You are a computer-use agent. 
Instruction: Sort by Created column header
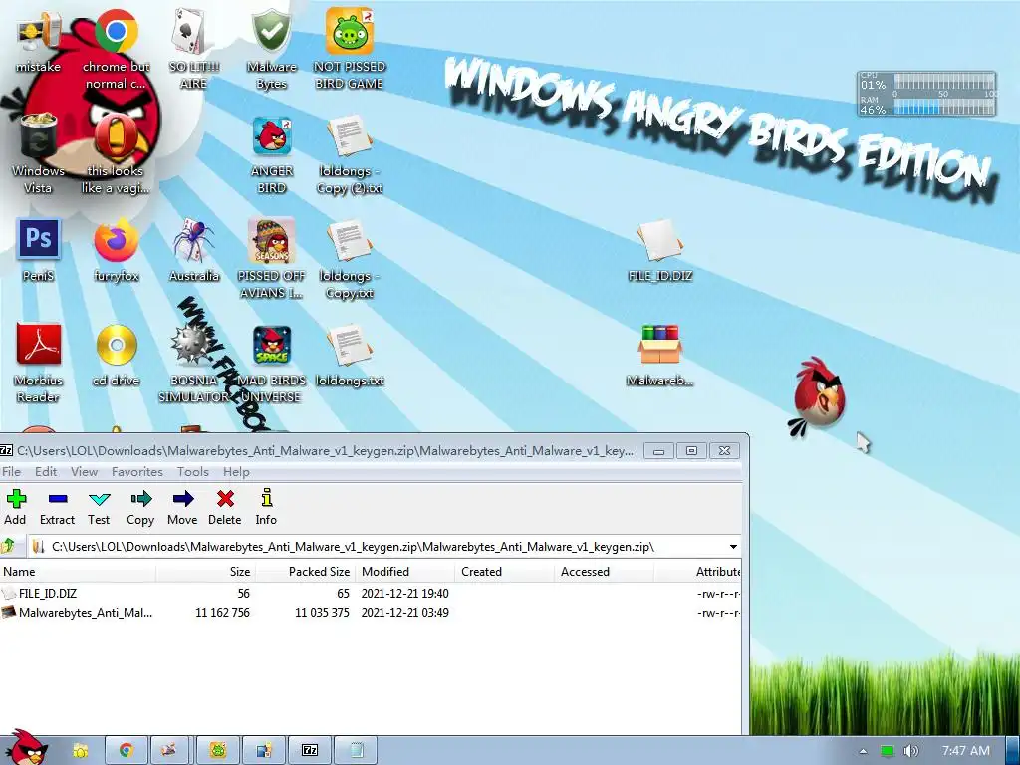[x=504, y=571]
